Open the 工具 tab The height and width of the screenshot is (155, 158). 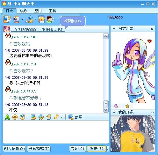click(52, 11)
